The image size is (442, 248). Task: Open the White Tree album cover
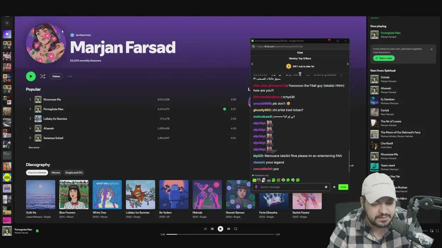[x=107, y=195]
